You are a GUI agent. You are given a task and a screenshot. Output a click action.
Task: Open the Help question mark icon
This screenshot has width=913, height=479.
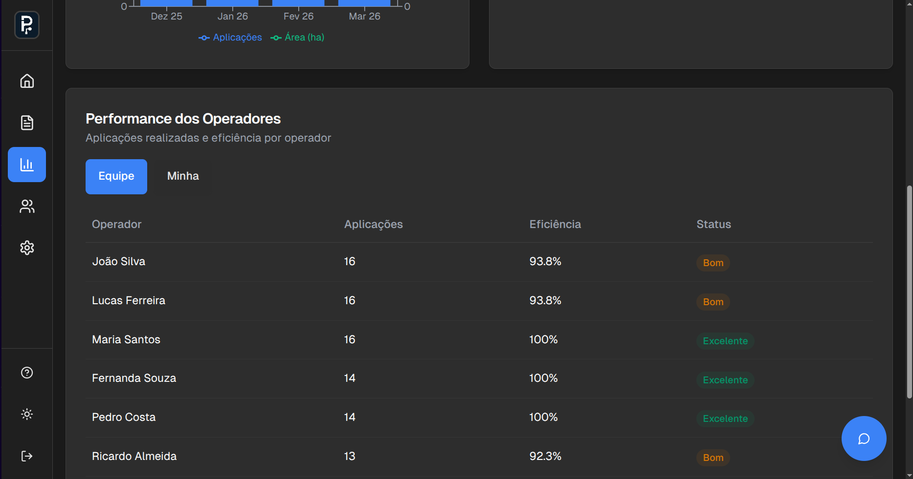(26, 373)
